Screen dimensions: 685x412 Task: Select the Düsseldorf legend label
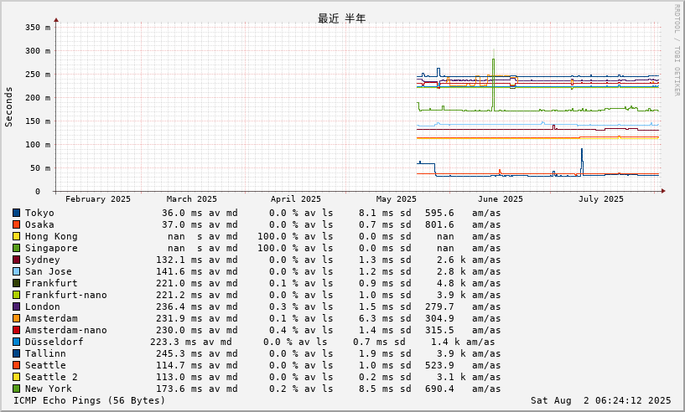tap(54, 342)
